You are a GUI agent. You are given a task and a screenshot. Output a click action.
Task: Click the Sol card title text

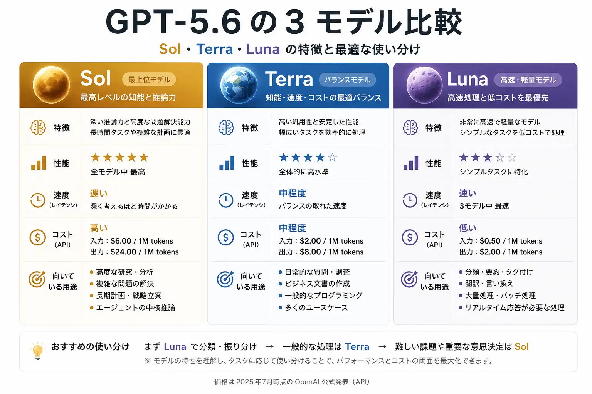coord(96,79)
